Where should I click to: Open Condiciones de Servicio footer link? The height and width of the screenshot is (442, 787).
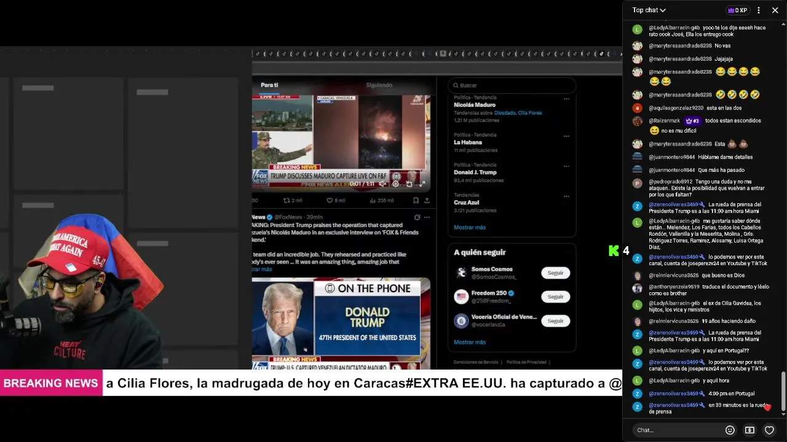pyautogui.click(x=476, y=362)
